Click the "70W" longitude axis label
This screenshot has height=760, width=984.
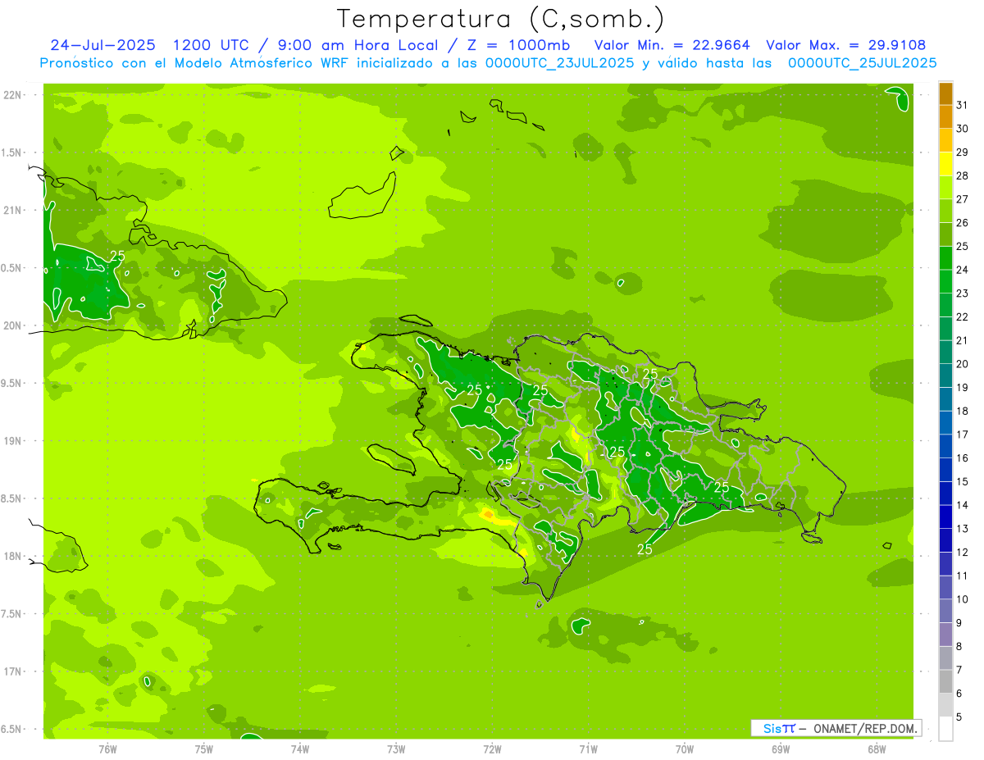click(685, 749)
